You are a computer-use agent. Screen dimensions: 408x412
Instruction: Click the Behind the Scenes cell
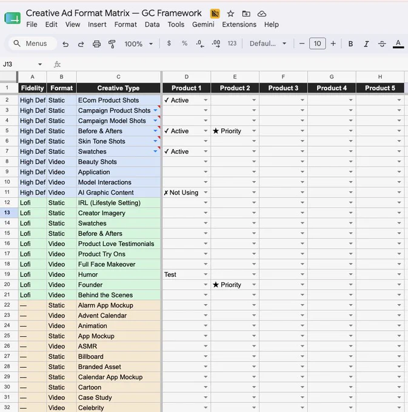point(118,295)
